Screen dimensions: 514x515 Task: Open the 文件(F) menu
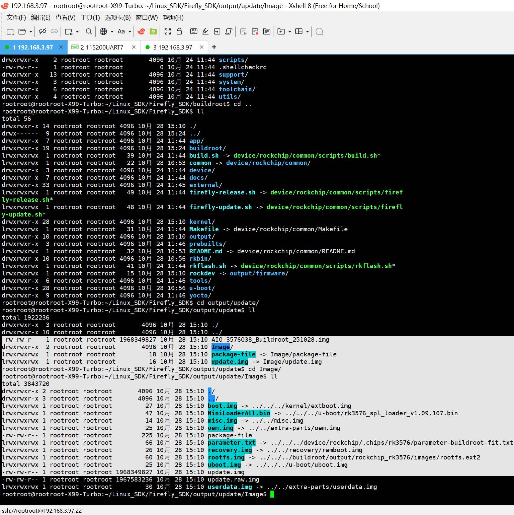pos(16,18)
